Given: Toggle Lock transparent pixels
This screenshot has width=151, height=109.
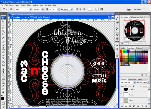Looking at the screenshot, I should tap(126, 86).
